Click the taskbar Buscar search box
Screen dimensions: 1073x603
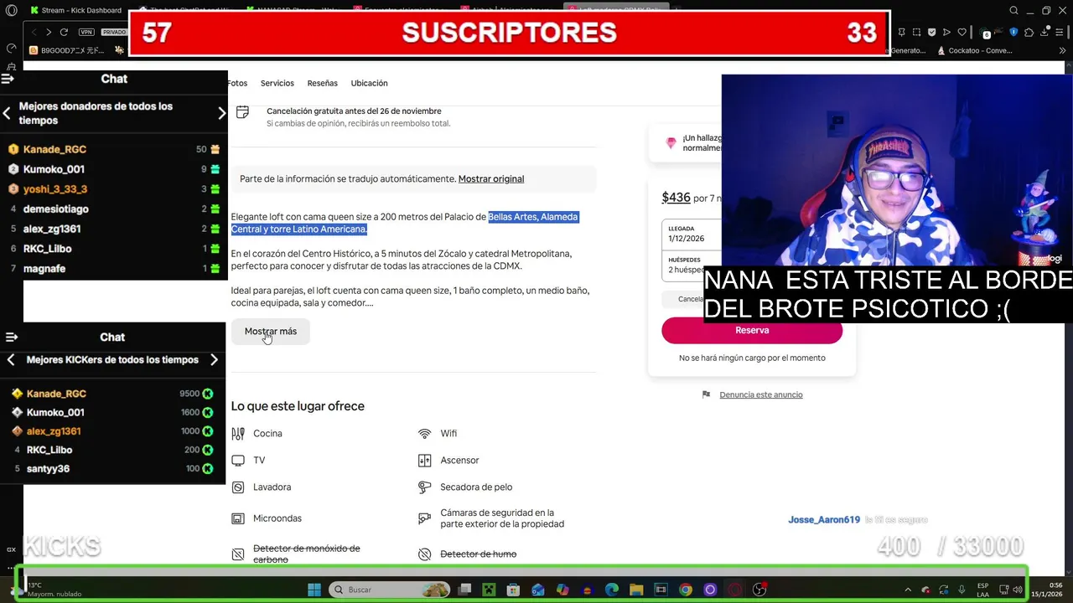tap(390, 590)
